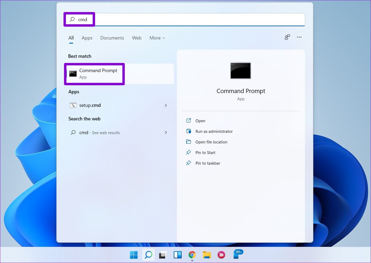371x263 pixels.
Task: Click the Windows Start button on the taskbar
Action: coord(134,255)
